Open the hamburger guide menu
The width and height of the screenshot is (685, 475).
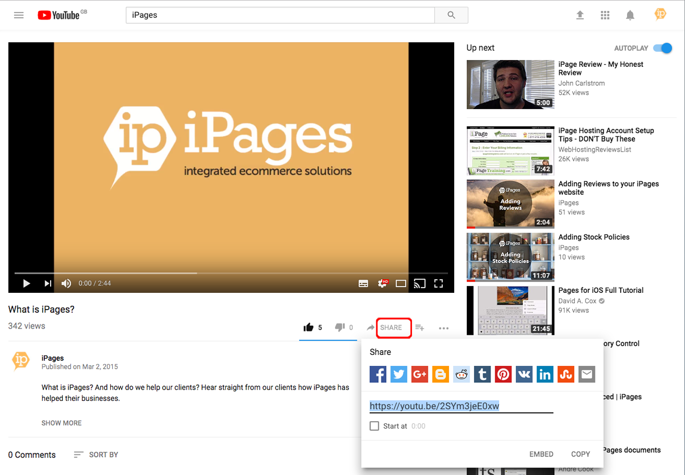pos(19,15)
